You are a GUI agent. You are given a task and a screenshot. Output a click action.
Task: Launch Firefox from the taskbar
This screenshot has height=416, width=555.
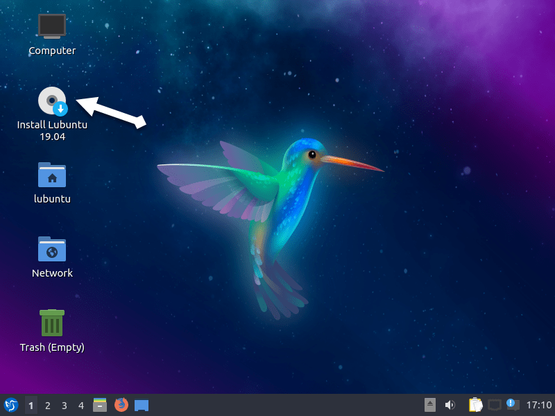click(x=121, y=405)
